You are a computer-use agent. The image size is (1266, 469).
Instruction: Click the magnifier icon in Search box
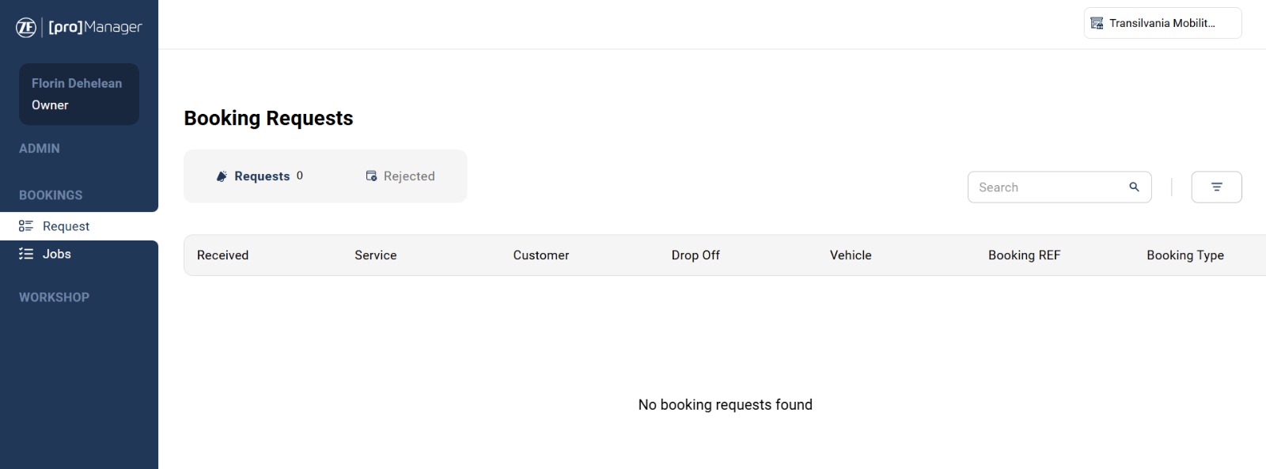(1134, 187)
